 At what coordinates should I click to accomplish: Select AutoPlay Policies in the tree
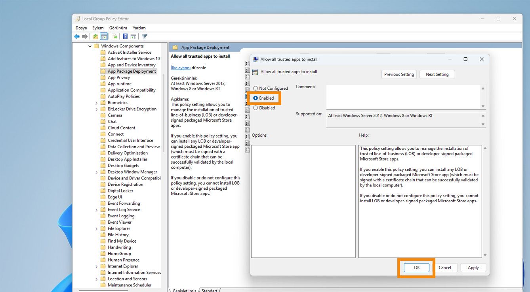[124, 96]
